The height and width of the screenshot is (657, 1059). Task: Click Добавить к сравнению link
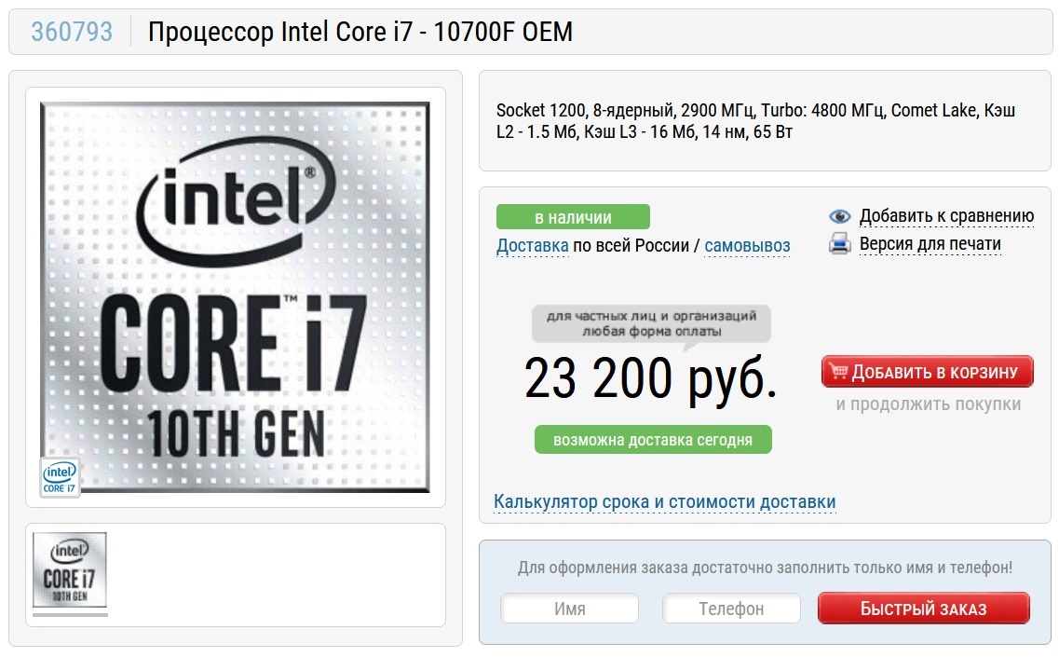946,215
